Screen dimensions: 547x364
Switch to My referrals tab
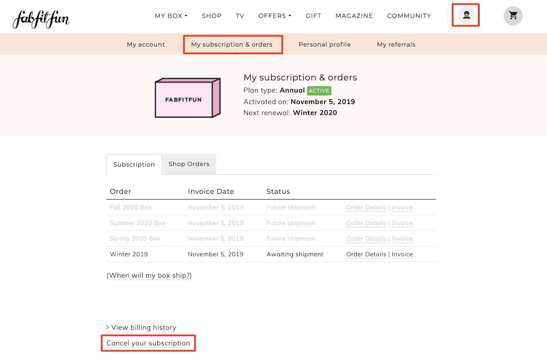pyautogui.click(x=396, y=44)
